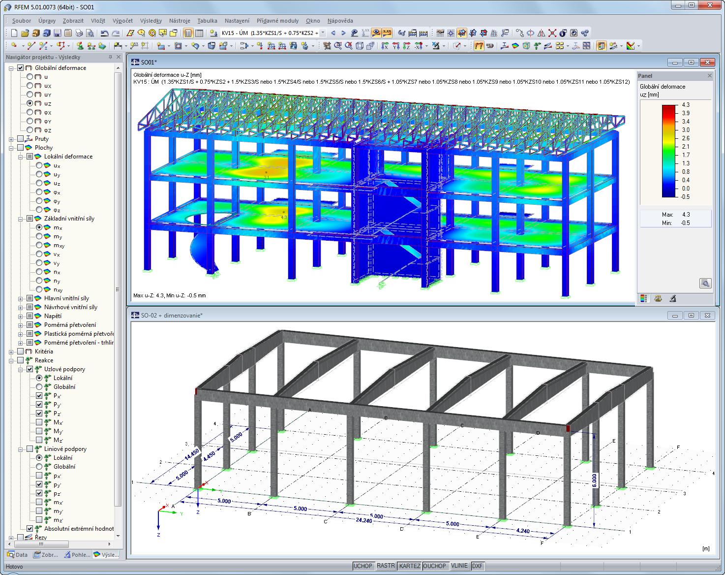Toggle result values x.xx icon
The image size is (725, 575).
[387, 33]
